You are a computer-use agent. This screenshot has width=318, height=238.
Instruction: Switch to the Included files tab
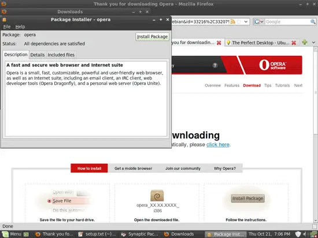pos(61,55)
